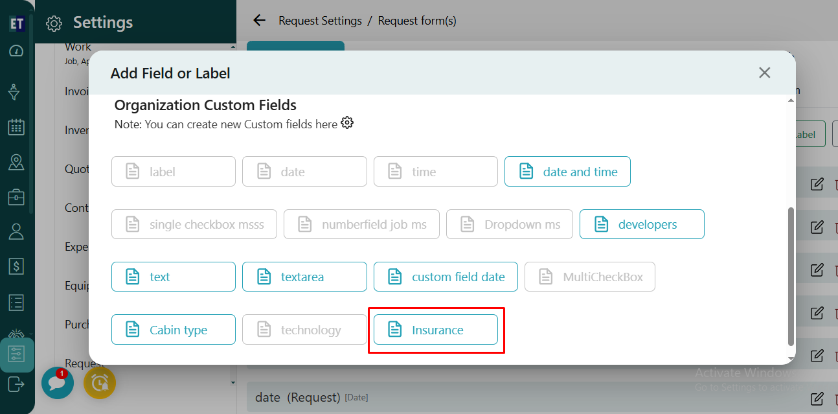
Task: Open the dollar invoice icon in sidebar
Action: (x=16, y=266)
